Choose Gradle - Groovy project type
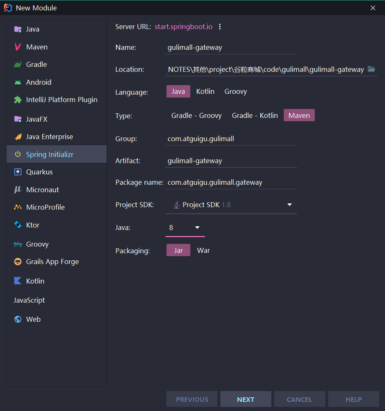 (x=196, y=115)
